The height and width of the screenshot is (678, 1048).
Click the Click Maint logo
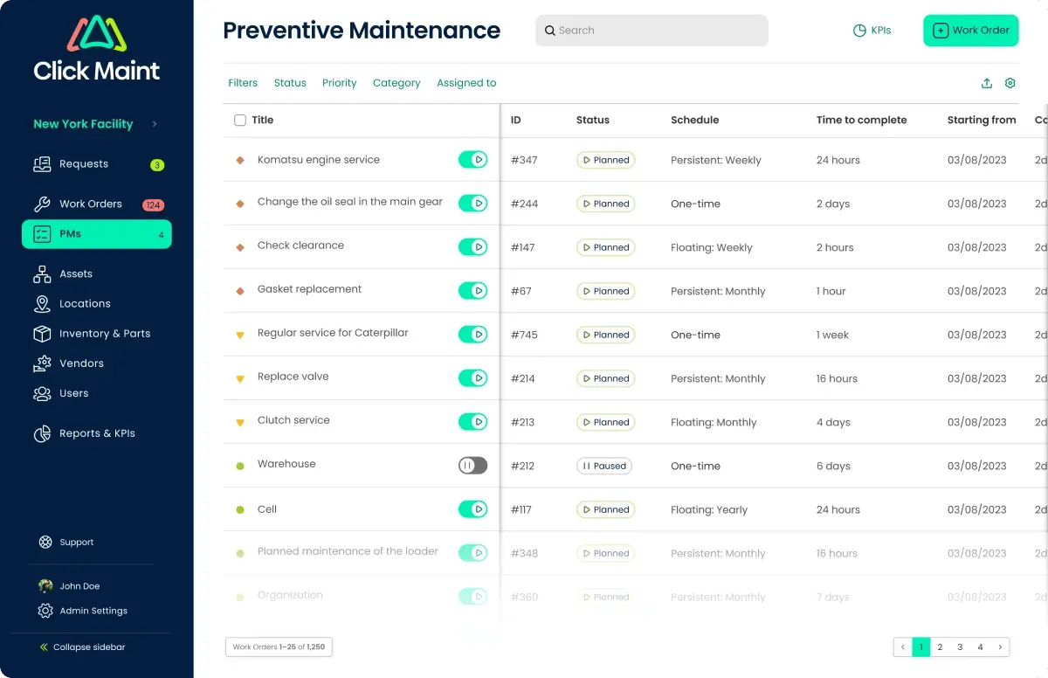coord(97,48)
